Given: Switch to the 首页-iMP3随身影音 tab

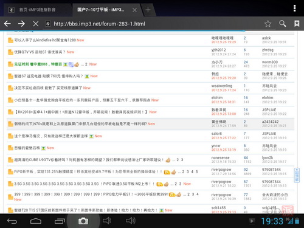Looking at the screenshot, I should pyautogui.click(x=37, y=10).
